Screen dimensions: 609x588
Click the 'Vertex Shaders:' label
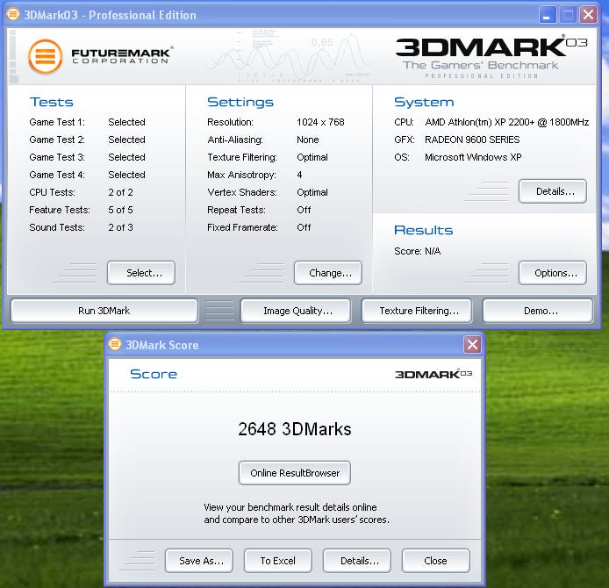coord(242,192)
